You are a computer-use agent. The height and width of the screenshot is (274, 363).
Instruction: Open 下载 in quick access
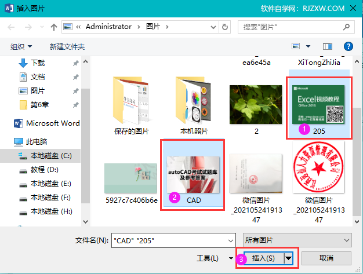point(38,63)
